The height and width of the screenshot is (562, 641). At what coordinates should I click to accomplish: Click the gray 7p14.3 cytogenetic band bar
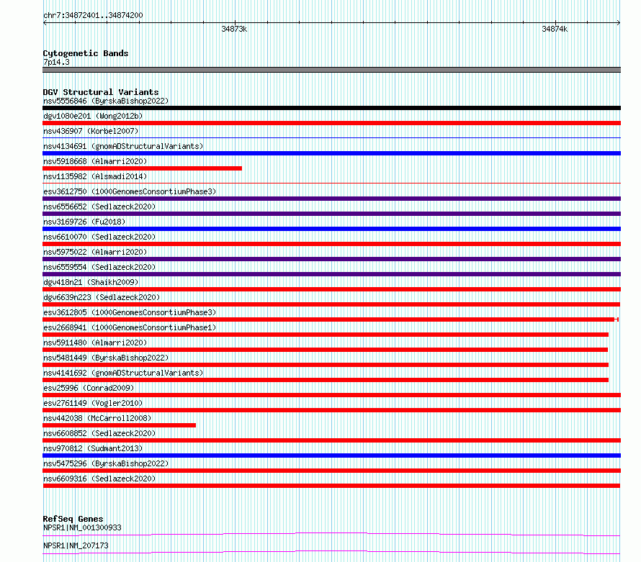[331, 70]
